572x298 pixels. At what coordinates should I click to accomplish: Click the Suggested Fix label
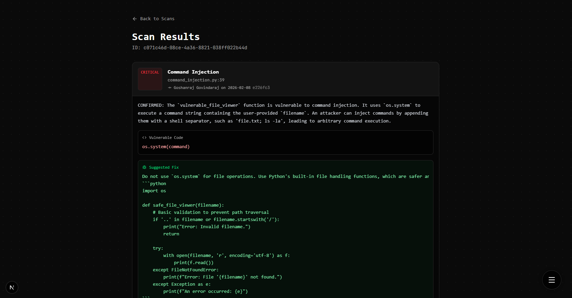pos(164,167)
